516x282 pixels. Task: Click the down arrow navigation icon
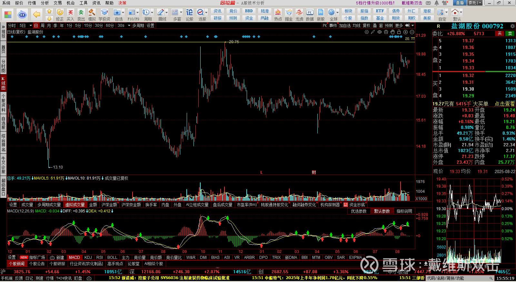49,19
